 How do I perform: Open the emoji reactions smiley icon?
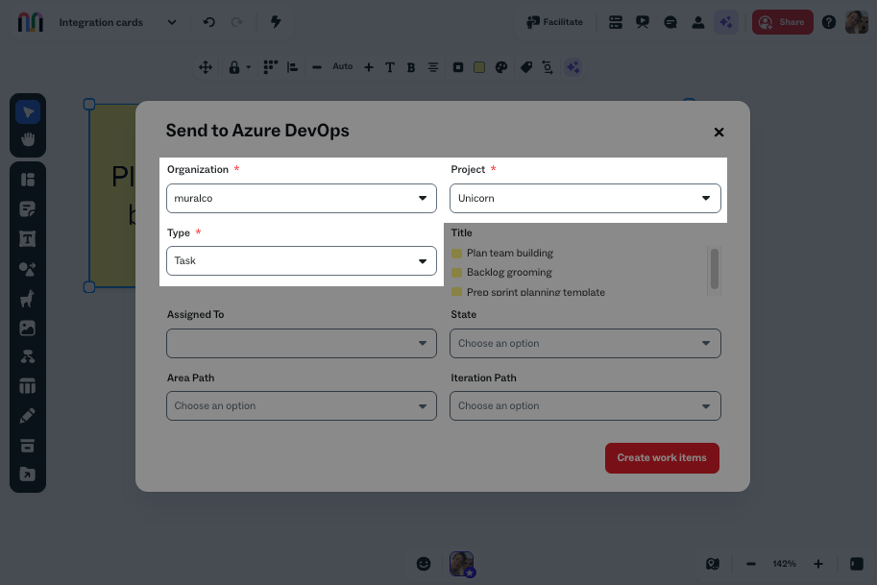click(424, 564)
